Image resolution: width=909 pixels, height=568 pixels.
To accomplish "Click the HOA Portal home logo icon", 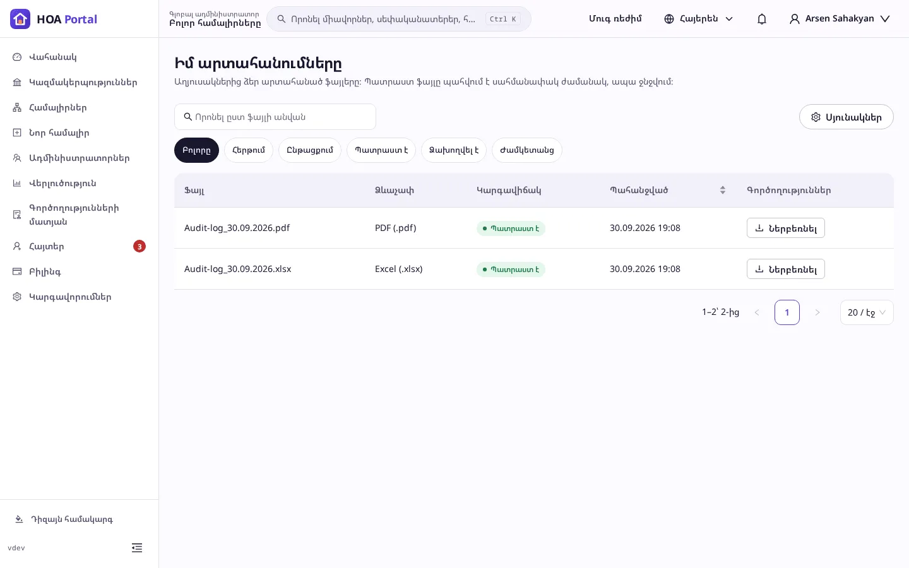I will click(20, 19).
